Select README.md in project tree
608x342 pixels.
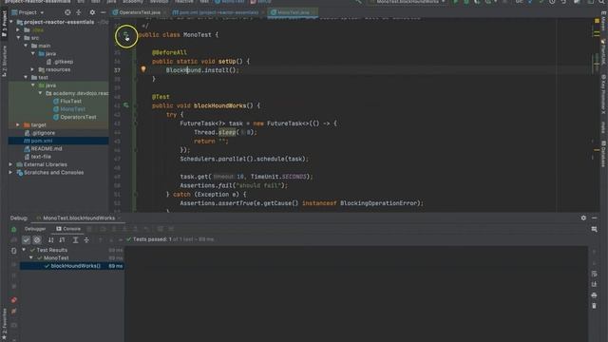[x=47, y=149]
